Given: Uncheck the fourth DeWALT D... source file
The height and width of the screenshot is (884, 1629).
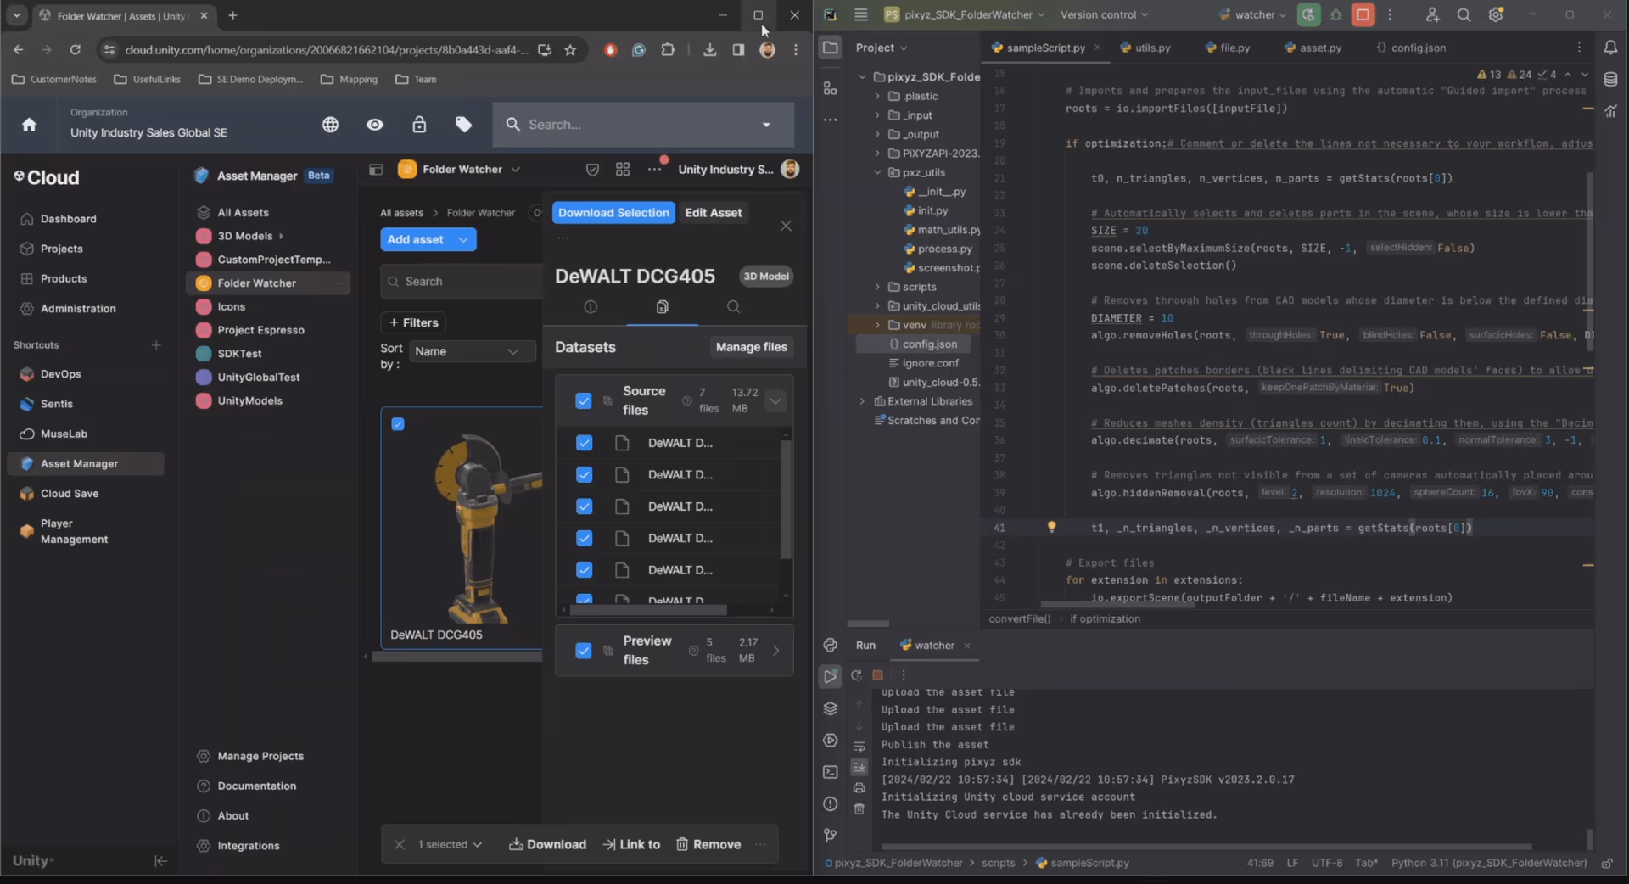Looking at the screenshot, I should tap(584, 538).
